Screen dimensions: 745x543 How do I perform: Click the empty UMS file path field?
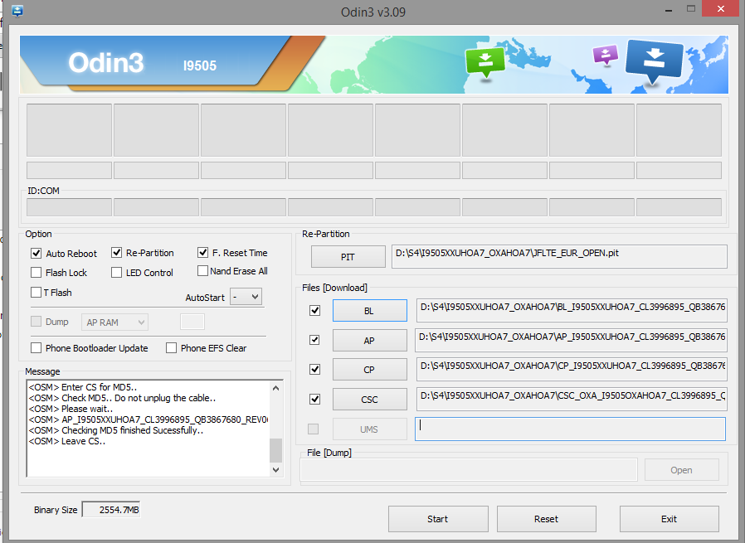click(x=570, y=429)
